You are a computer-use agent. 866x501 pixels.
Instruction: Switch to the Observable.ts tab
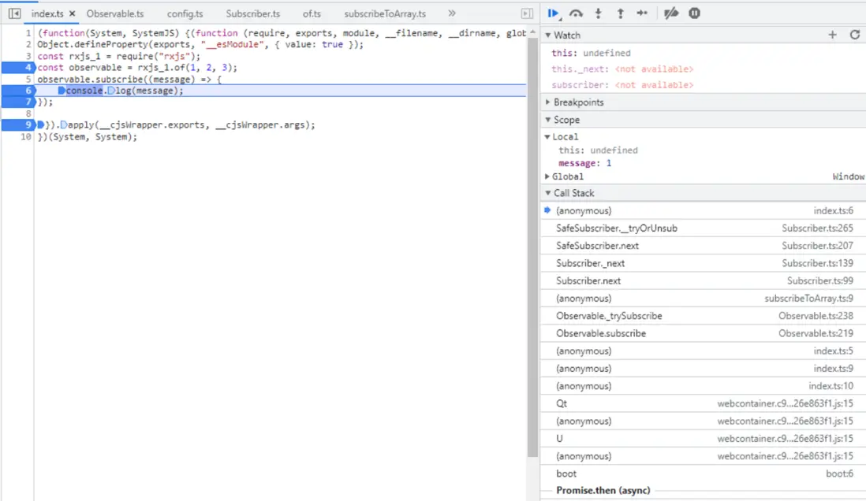tap(115, 14)
